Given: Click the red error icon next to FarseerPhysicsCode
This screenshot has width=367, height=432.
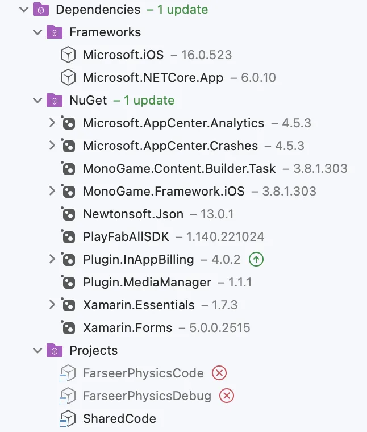Looking at the screenshot, I should coord(219,373).
